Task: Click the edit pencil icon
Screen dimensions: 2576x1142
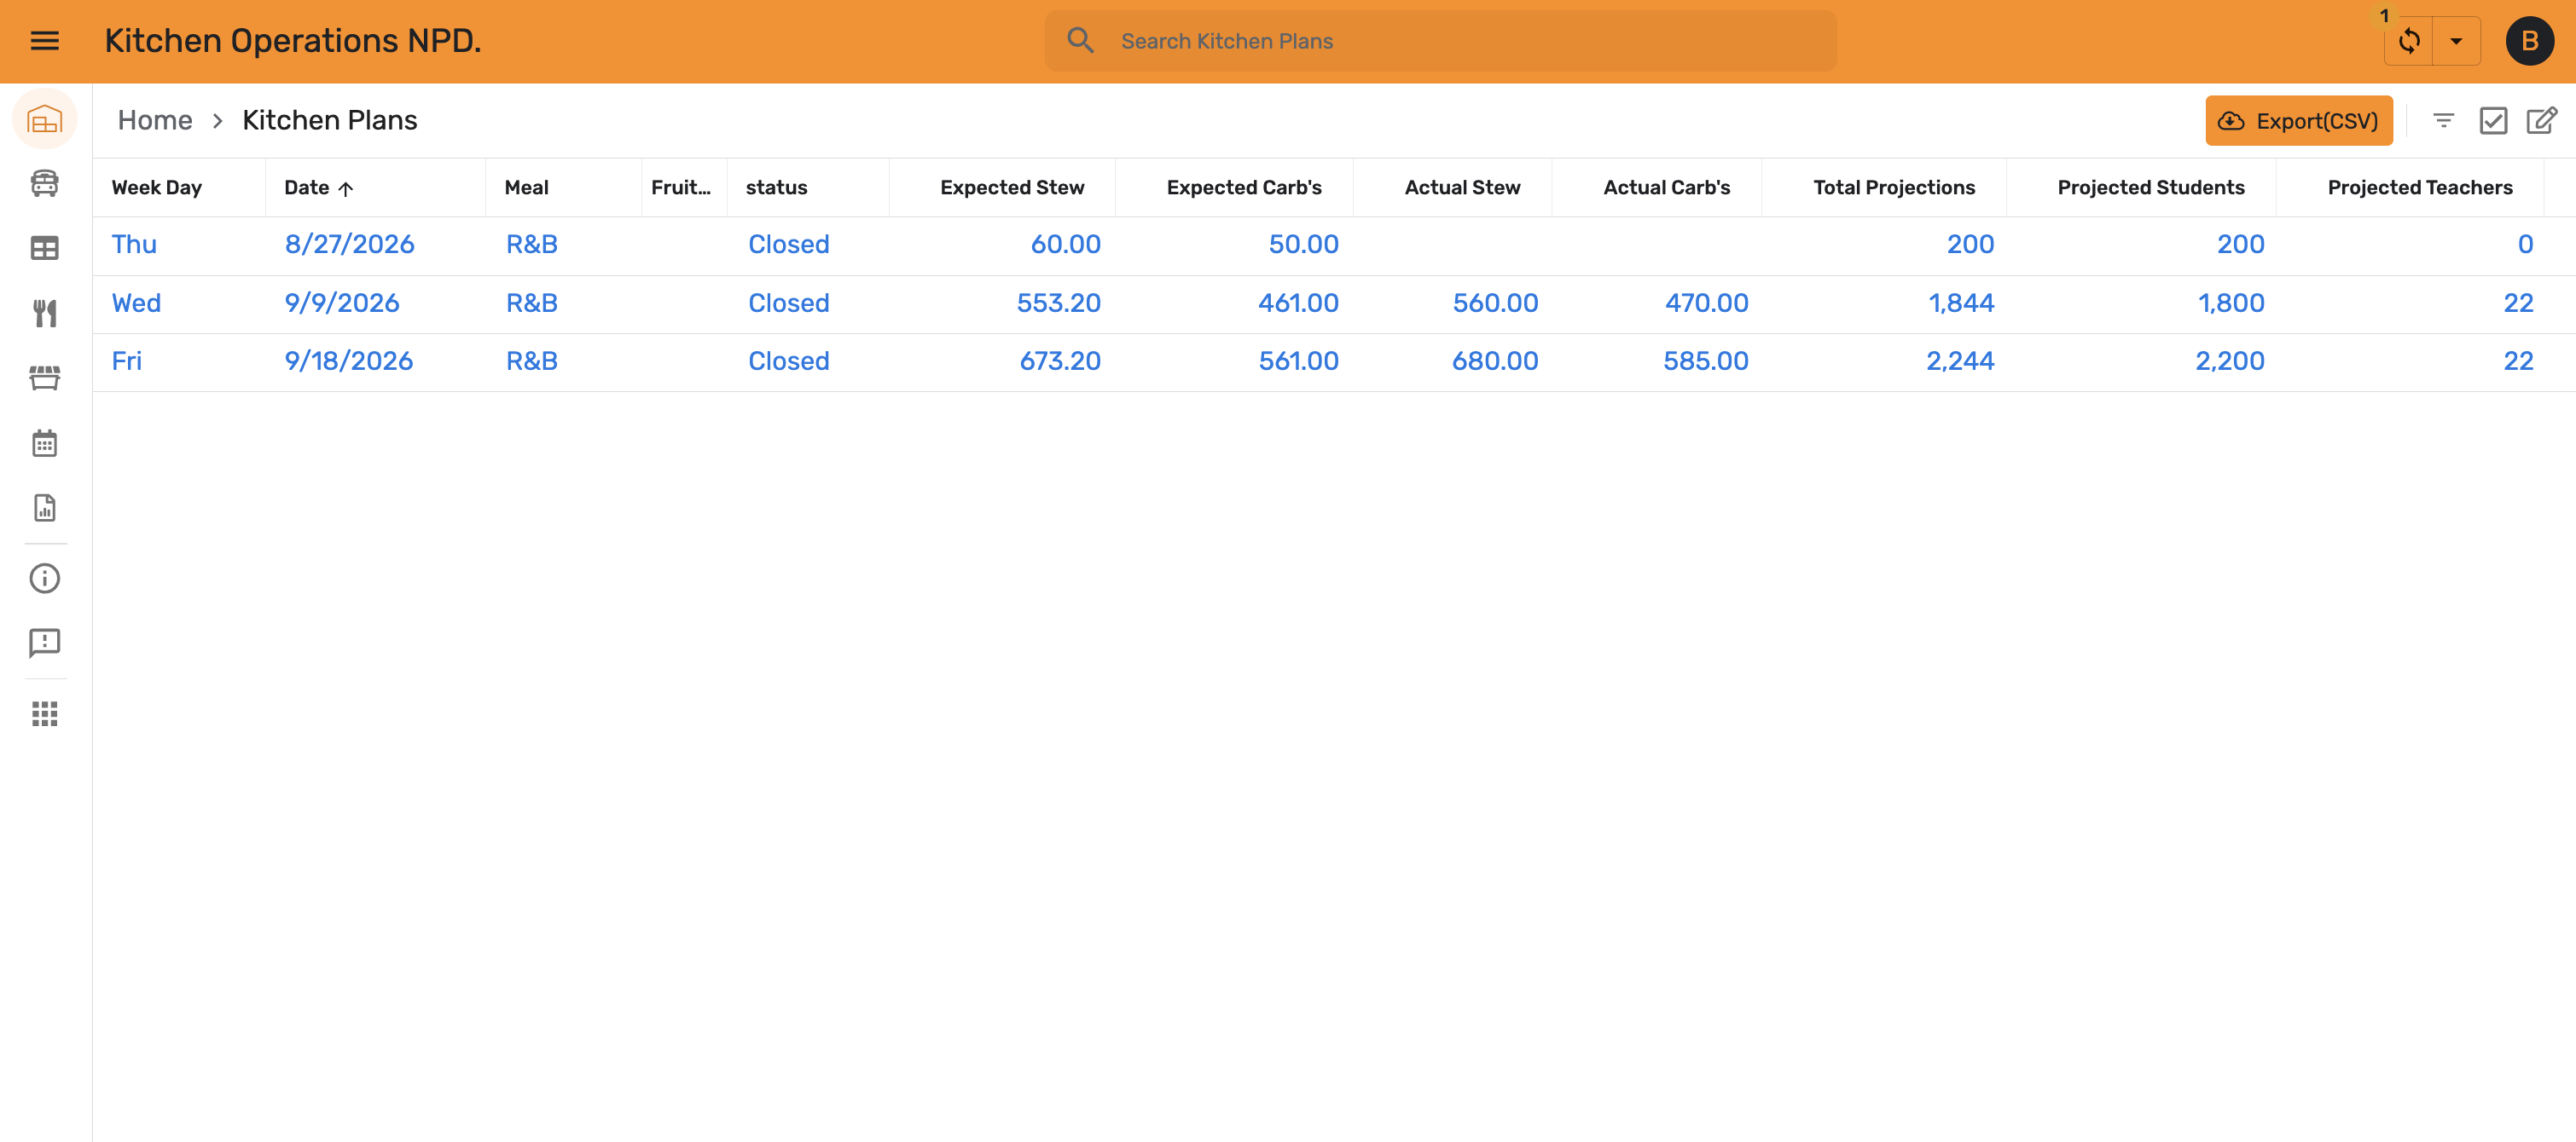Action: coord(2542,121)
